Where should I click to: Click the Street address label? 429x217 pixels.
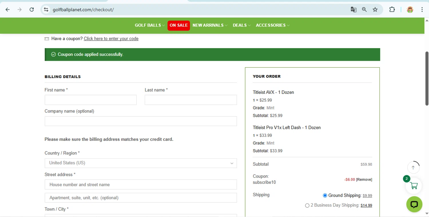pyautogui.click(x=60, y=175)
